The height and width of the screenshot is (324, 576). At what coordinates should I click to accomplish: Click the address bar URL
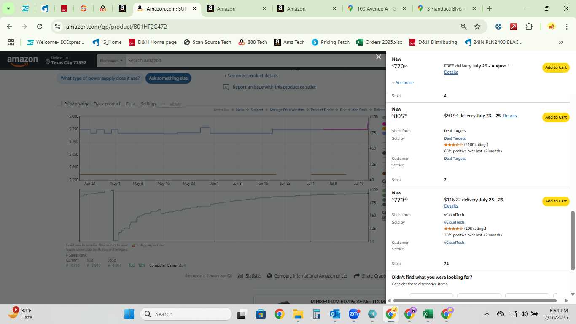[x=116, y=27]
